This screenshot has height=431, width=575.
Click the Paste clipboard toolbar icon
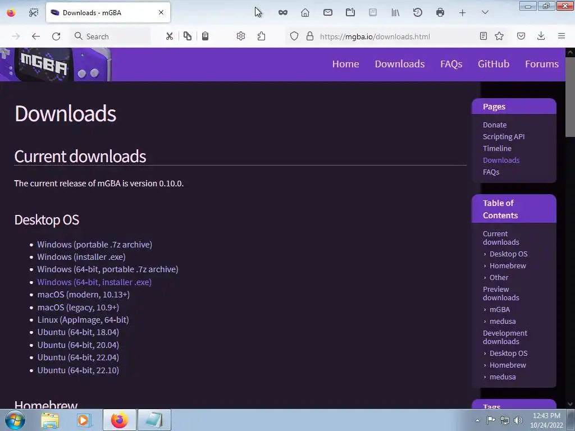206,36
